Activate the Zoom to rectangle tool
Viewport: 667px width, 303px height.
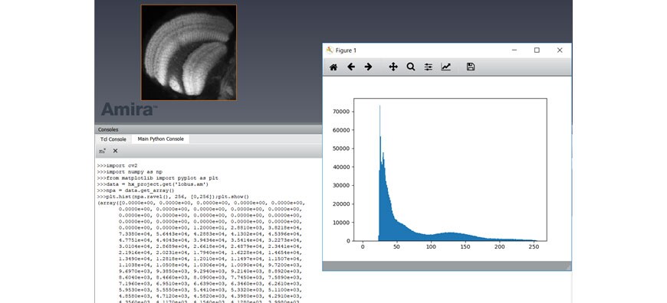coord(410,67)
